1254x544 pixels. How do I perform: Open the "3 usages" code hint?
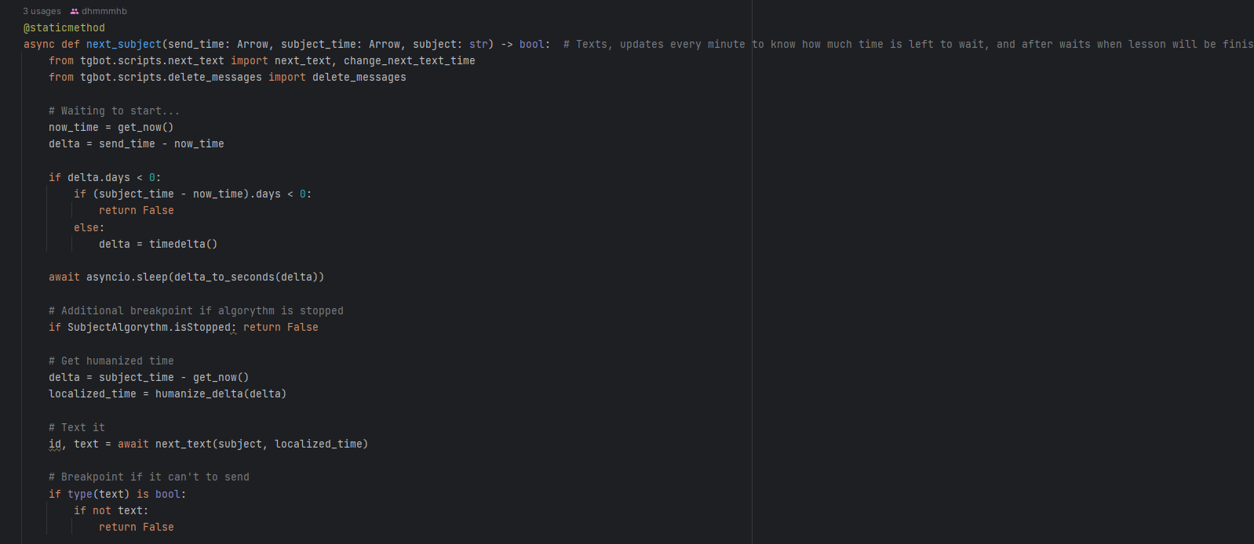coord(42,11)
